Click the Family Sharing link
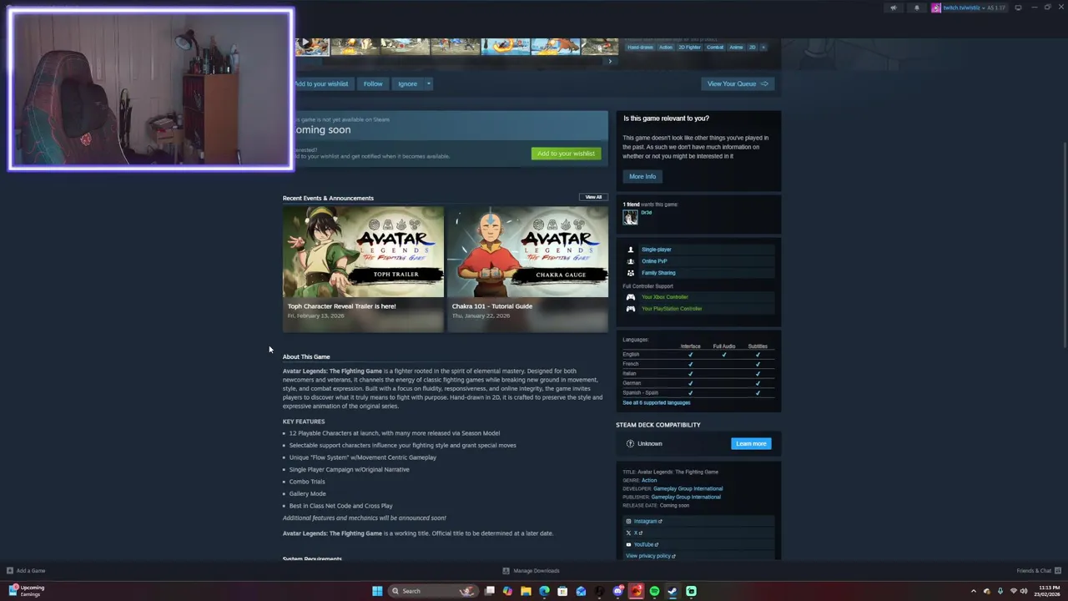Screen dimensions: 1068x601 click(658, 273)
